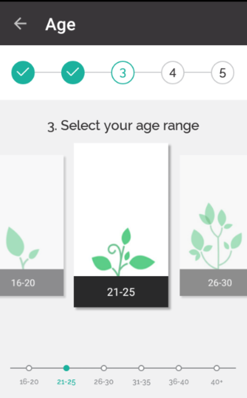This screenshot has width=247, height=398.
Task: Go back using the arrow icon
Action: pos(20,24)
